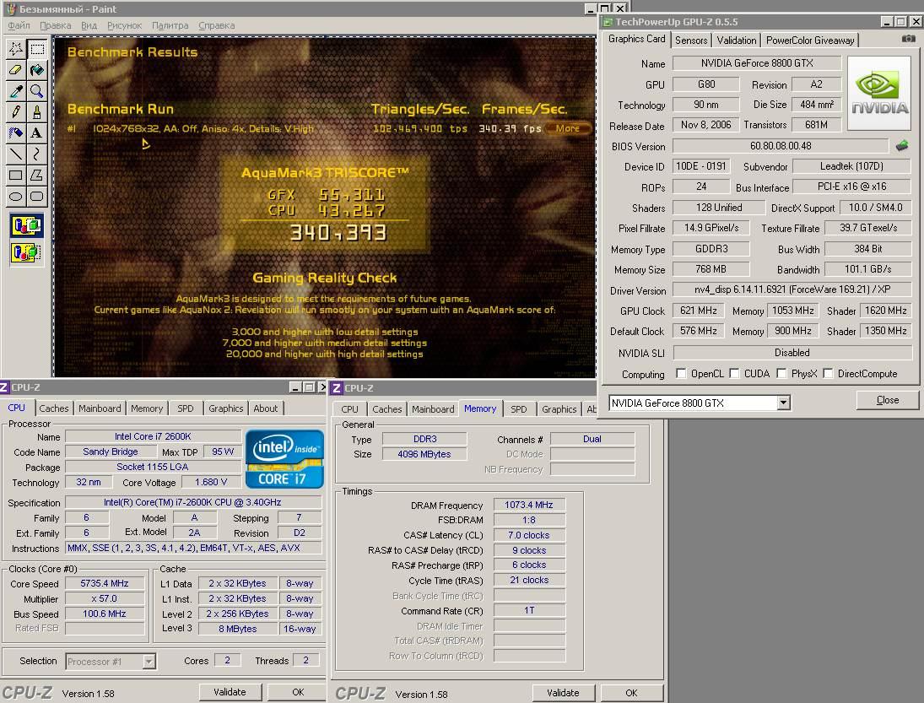This screenshot has width=924, height=703.
Task: Switch to the Validation tab in GPU-Z
Action: (736, 40)
